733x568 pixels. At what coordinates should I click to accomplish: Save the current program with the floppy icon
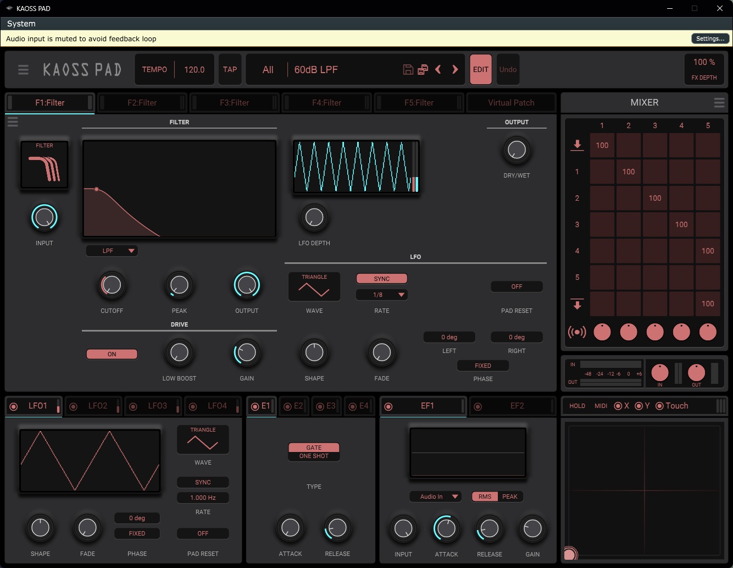tap(408, 69)
